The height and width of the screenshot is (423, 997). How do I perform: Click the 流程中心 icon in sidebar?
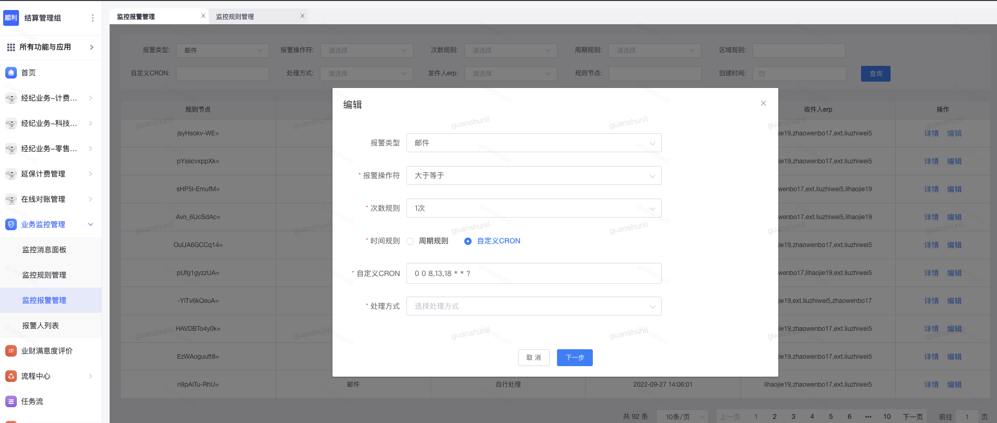pos(11,376)
